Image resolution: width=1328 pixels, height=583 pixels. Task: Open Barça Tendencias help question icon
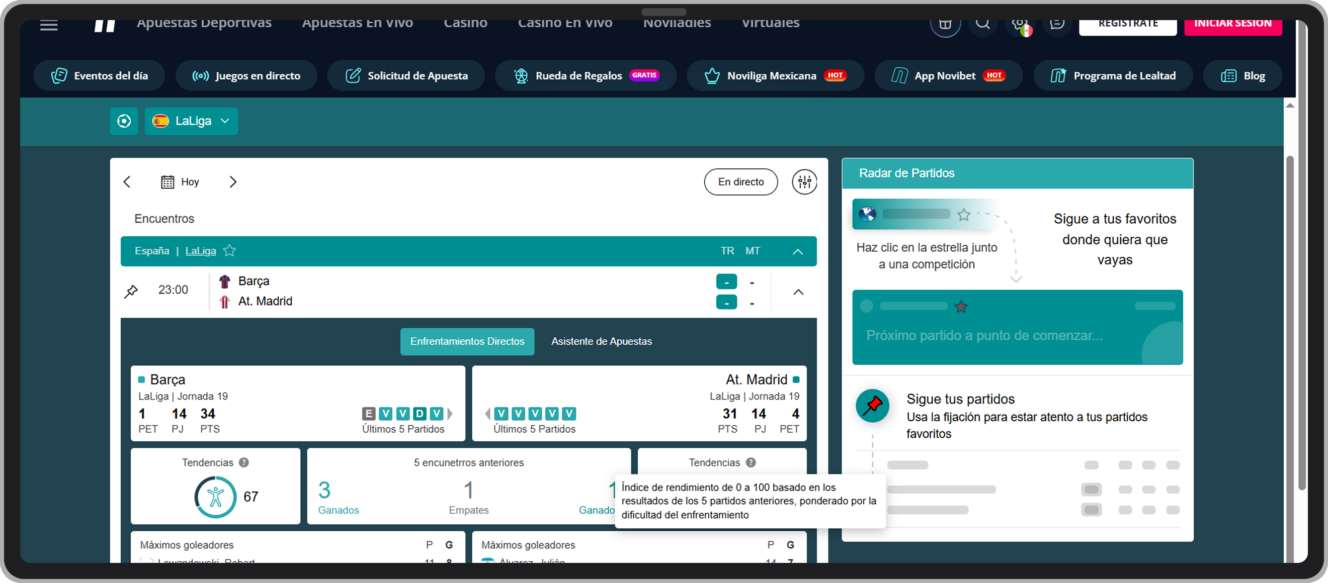[x=244, y=462]
